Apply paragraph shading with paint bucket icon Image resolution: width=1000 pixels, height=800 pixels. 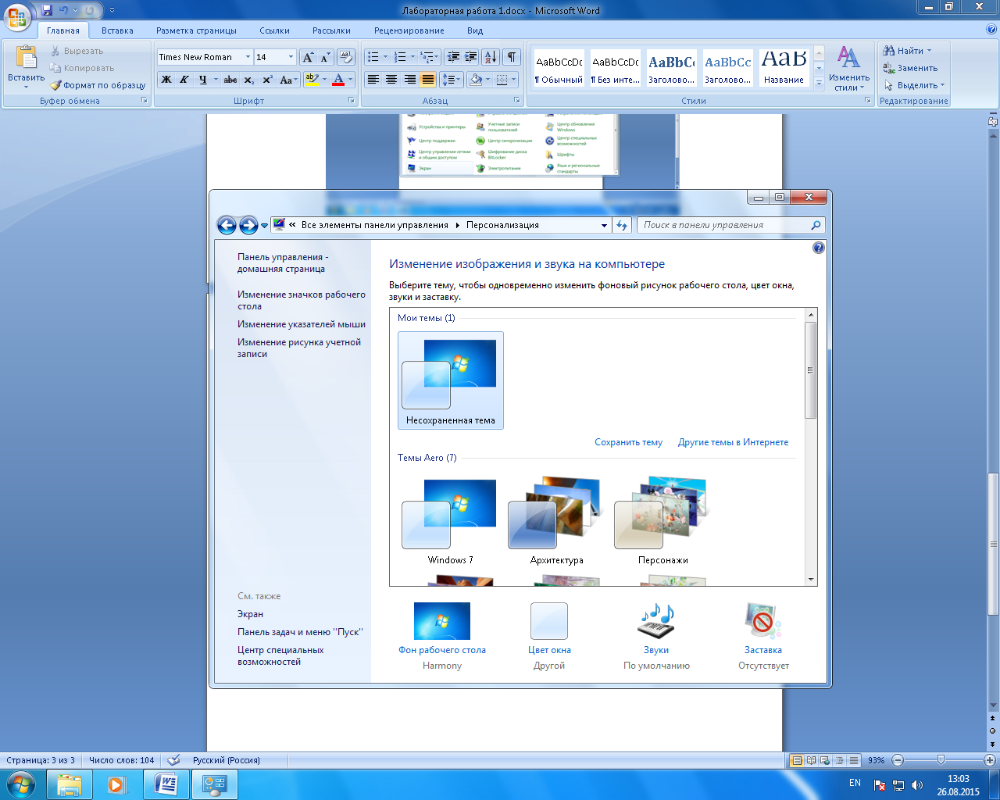475,80
